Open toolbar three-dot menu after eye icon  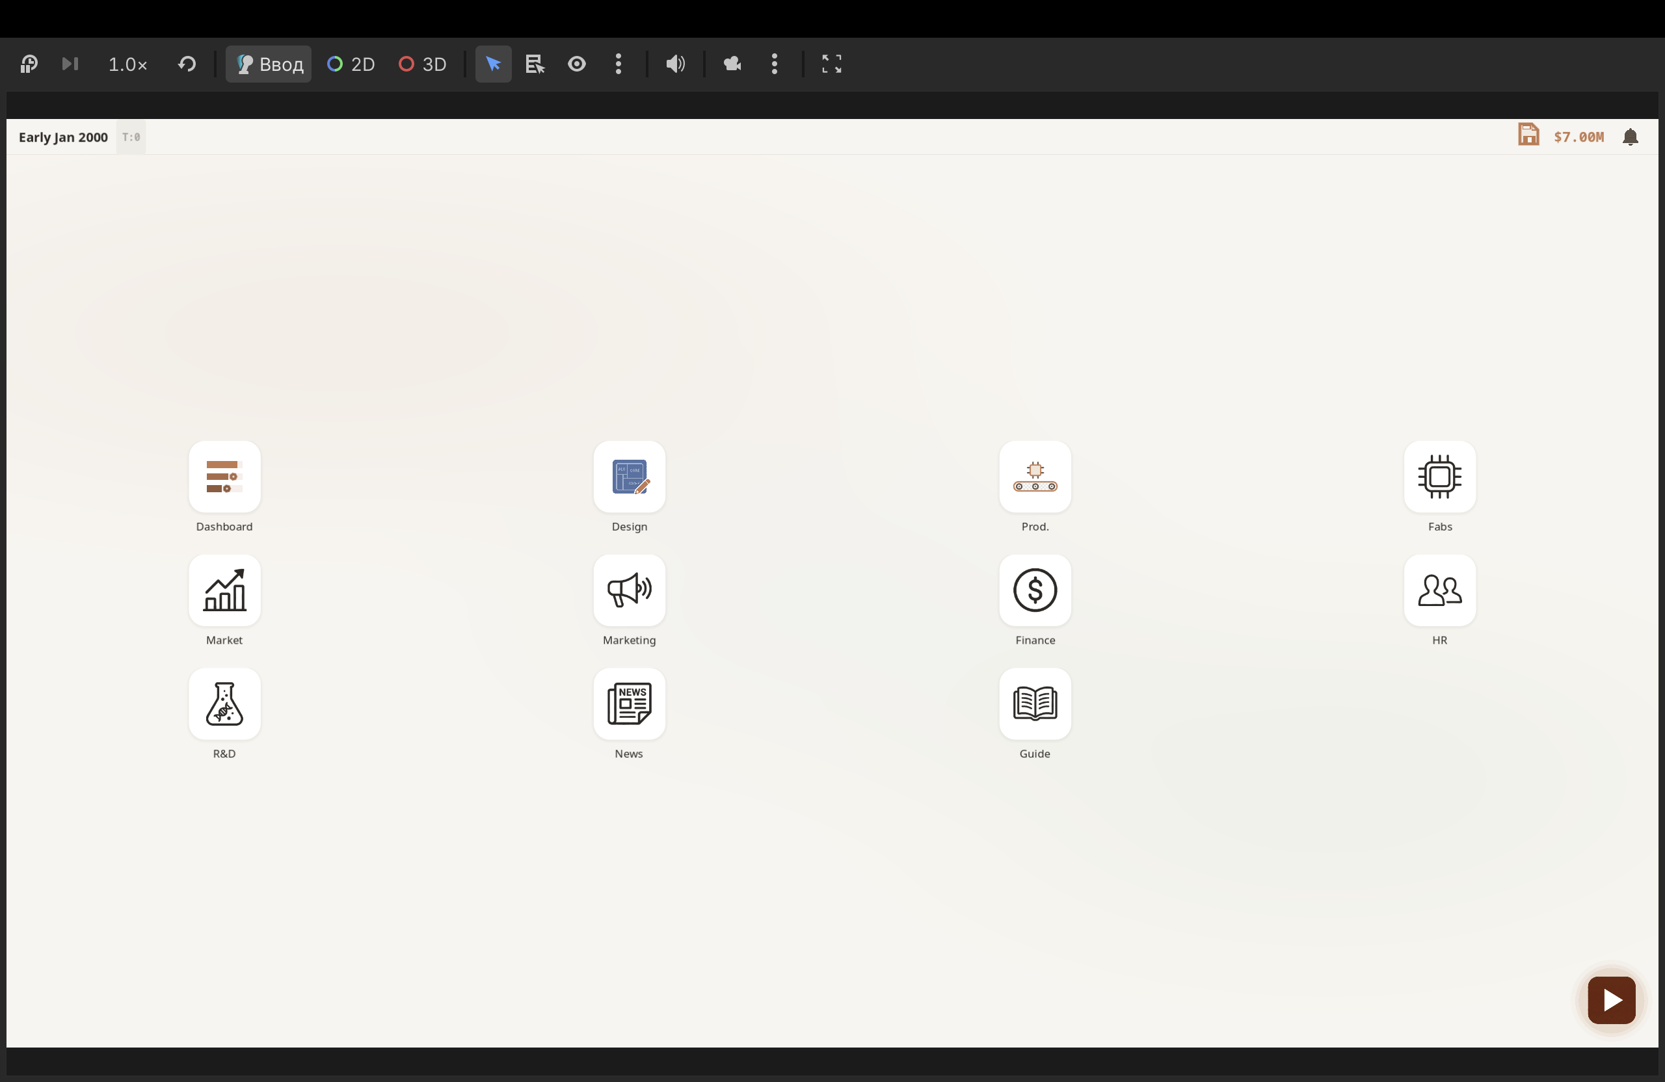click(618, 64)
